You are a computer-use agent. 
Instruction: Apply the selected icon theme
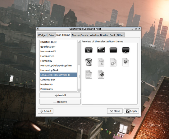(131, 111)
